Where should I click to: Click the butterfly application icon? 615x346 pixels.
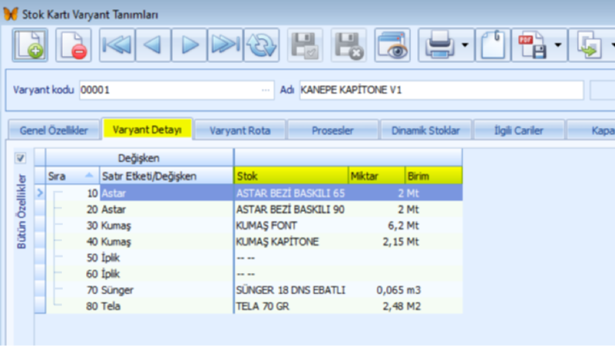11,14
